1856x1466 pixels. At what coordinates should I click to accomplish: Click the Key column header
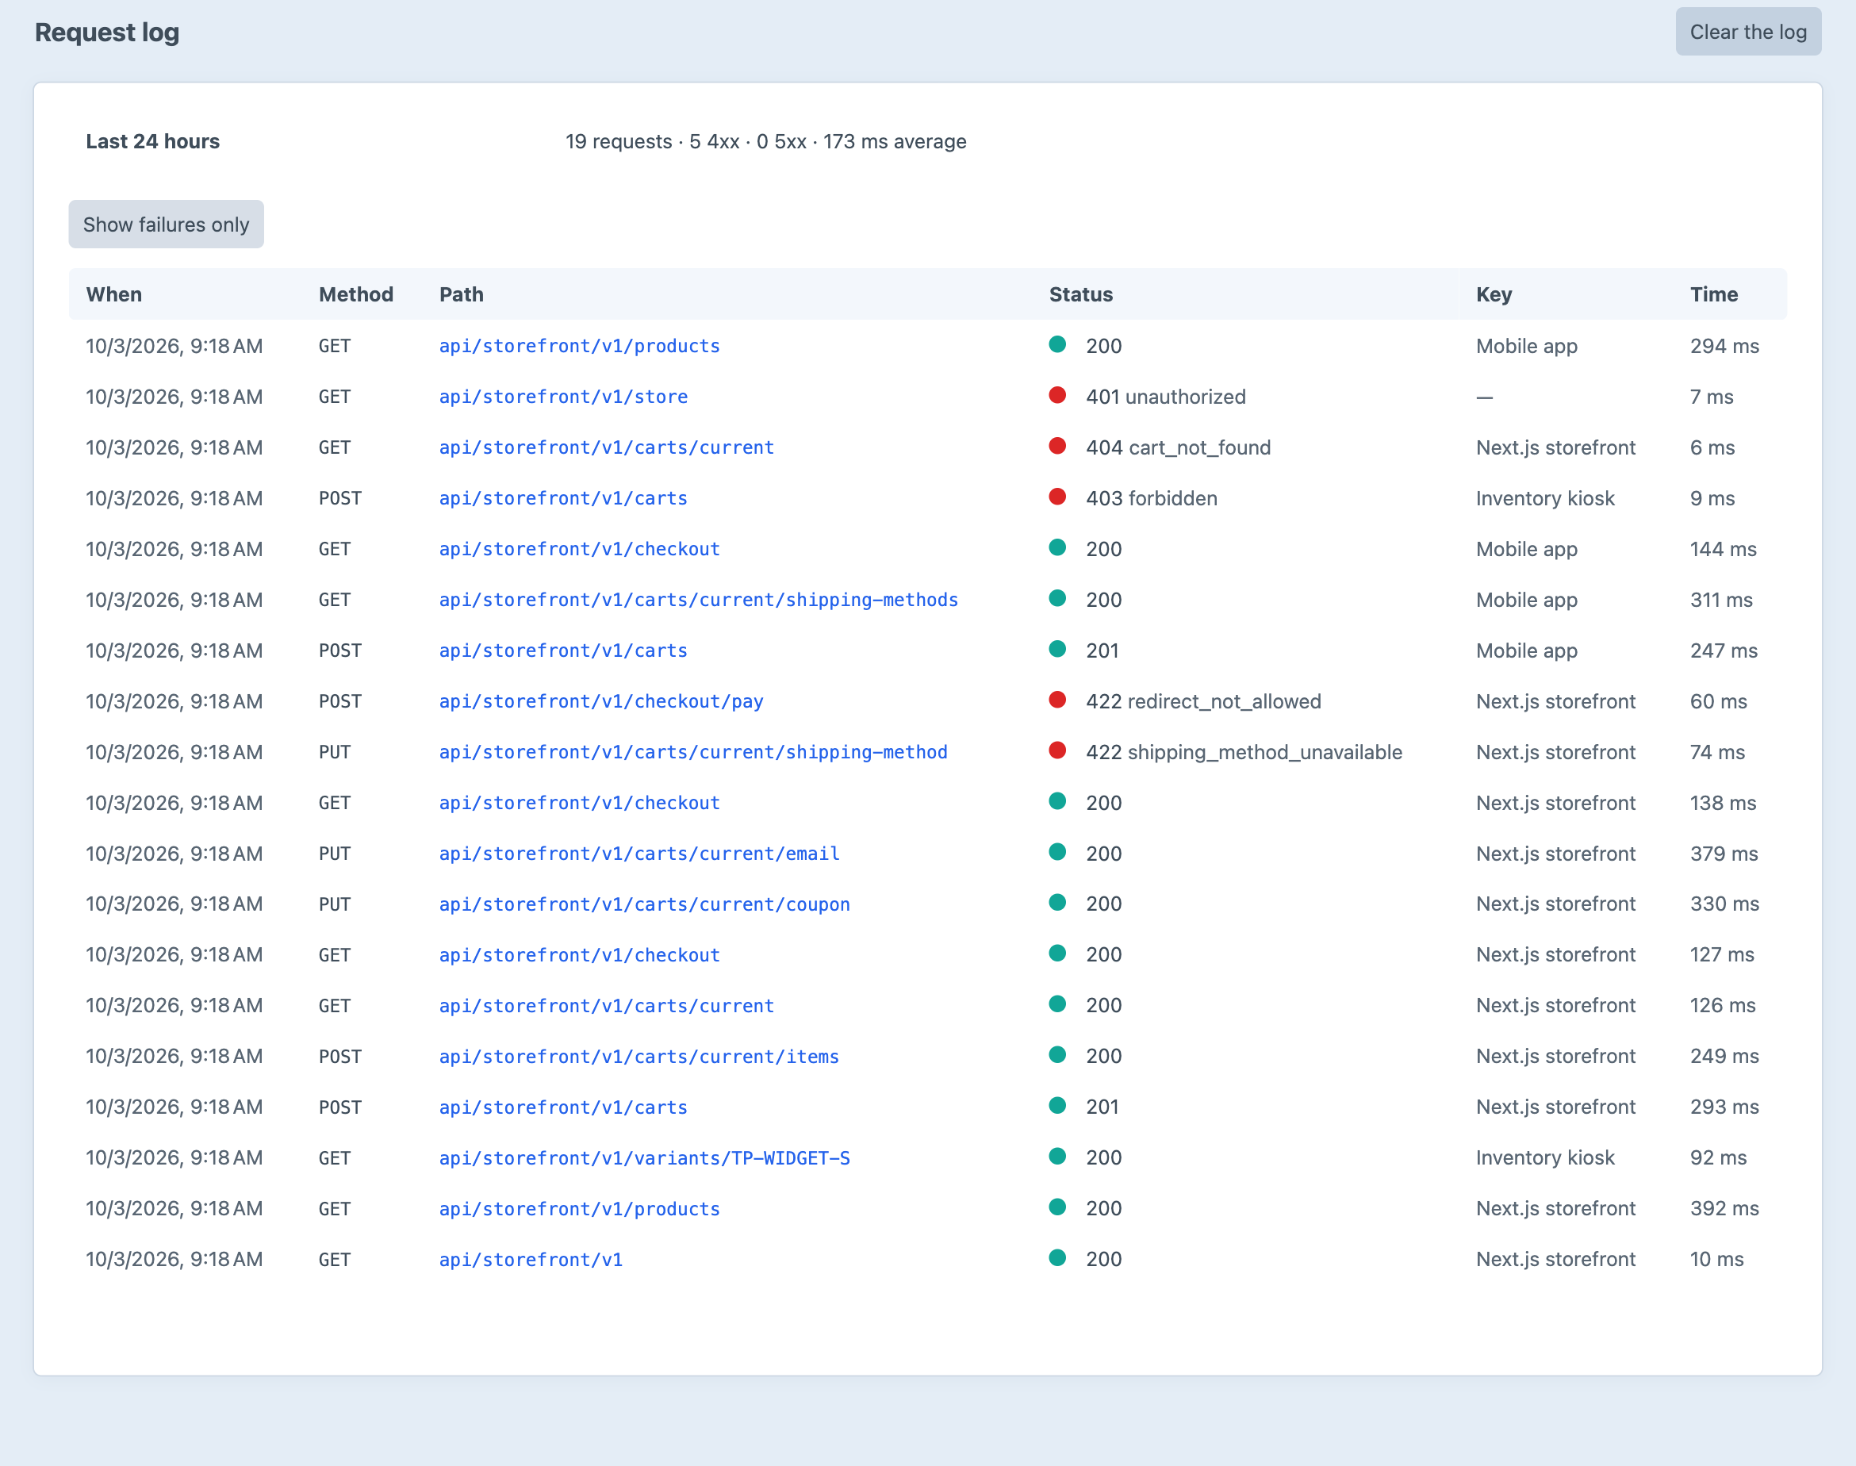(x=1494, y=294)
